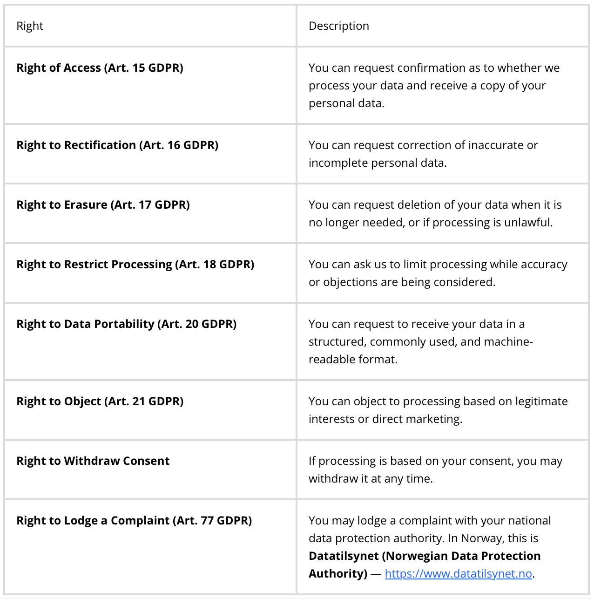
Task: Click 'Right to Lodge a Complaint (Art. 77 GDPR)'
Action: click(134, 521)
